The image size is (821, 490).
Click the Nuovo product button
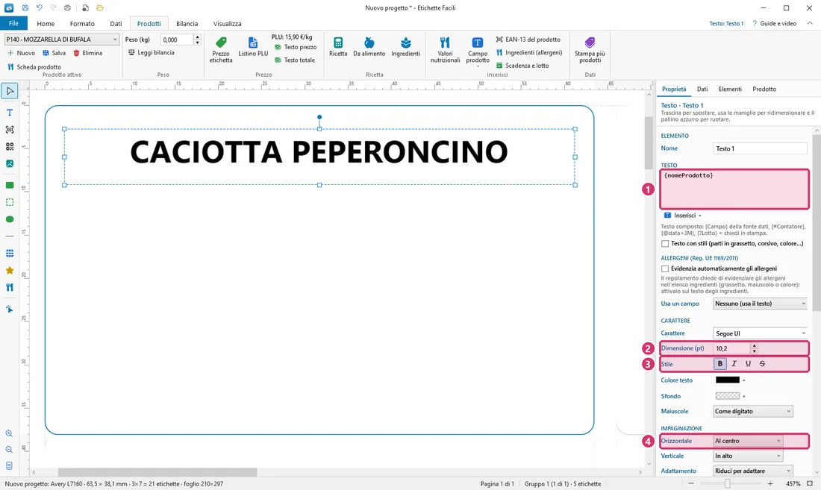click(x=21, y=53)
